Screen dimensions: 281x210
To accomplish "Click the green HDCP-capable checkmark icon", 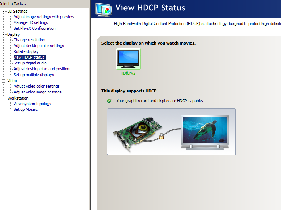I will (x=109, y=101).
